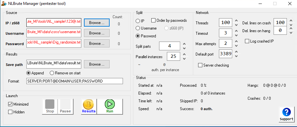Viewport: 297px width, 127px height.
Task: Click the Pause button in Launch
Action: point(65,107)
